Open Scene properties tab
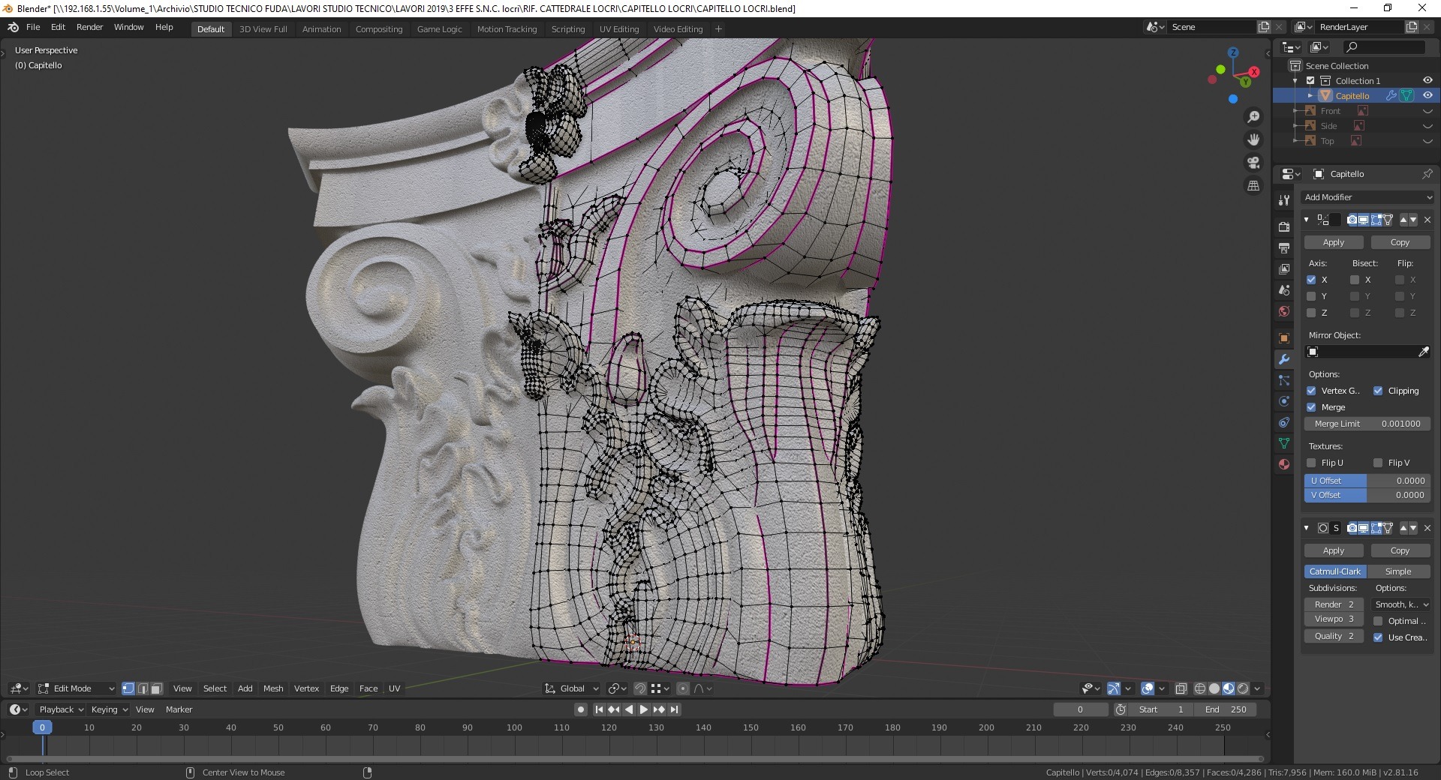The image size is (1441, 780). pyautogui.click(x=1284, y=289)
